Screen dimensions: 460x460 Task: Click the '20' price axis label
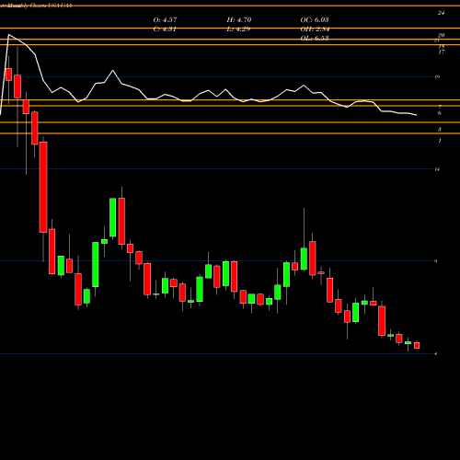point(441,35)
